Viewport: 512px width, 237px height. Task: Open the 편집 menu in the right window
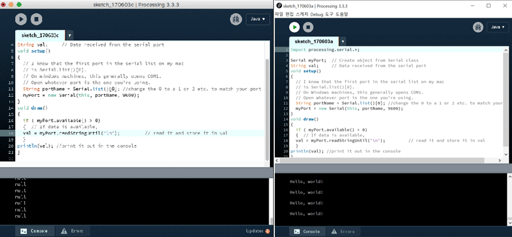pyautogui.click(x=289, y=14)
